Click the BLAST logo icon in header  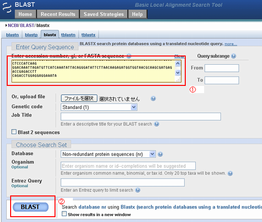click(x=7, y=8)
